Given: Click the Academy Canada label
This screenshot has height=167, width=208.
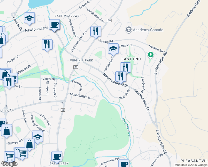Looking at the screenshot, I should 148,30.
